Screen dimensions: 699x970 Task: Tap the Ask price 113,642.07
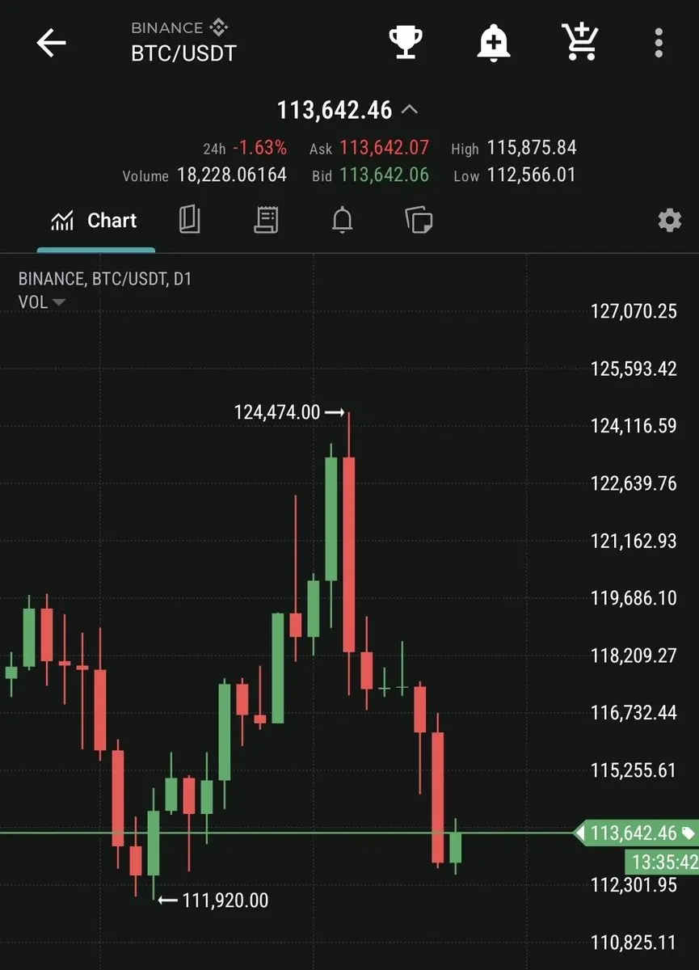pyautogui.click(x=384, y=148)
